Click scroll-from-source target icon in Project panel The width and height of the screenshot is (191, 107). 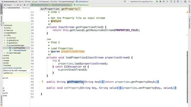(18, 5)
